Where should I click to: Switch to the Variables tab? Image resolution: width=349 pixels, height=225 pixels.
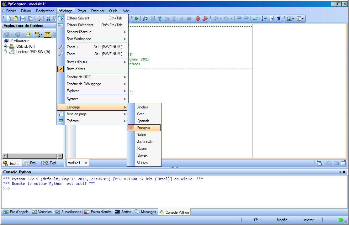click(x=42, y=212)
